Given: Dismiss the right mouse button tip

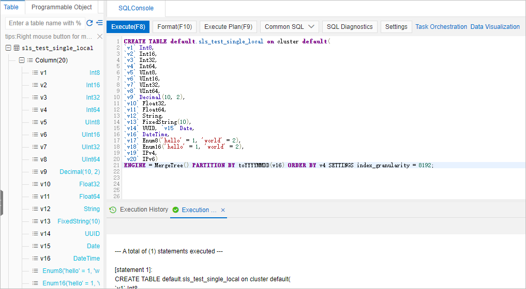Looking at the screenshot, I should [x=100, y=37].
